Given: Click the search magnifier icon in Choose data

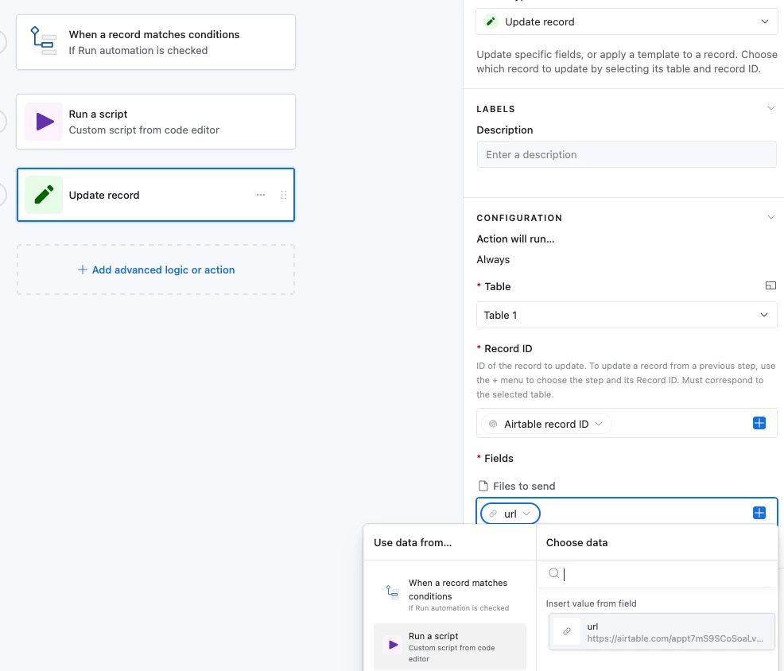Looking at the screenshot, I should pyautogui.click(x=553, y=573).
